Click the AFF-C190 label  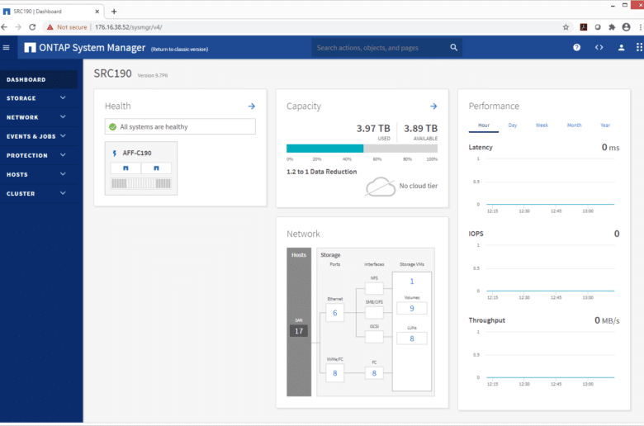[137, 154]
